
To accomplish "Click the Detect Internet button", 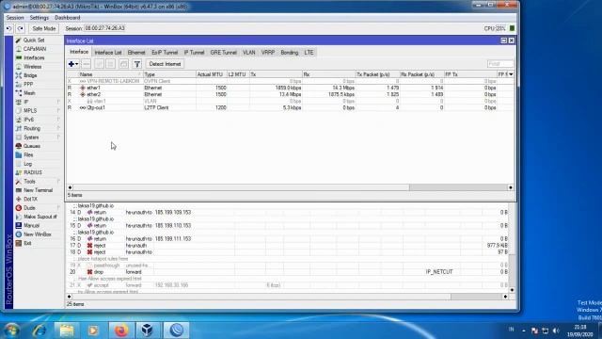I will coord(165,64).
